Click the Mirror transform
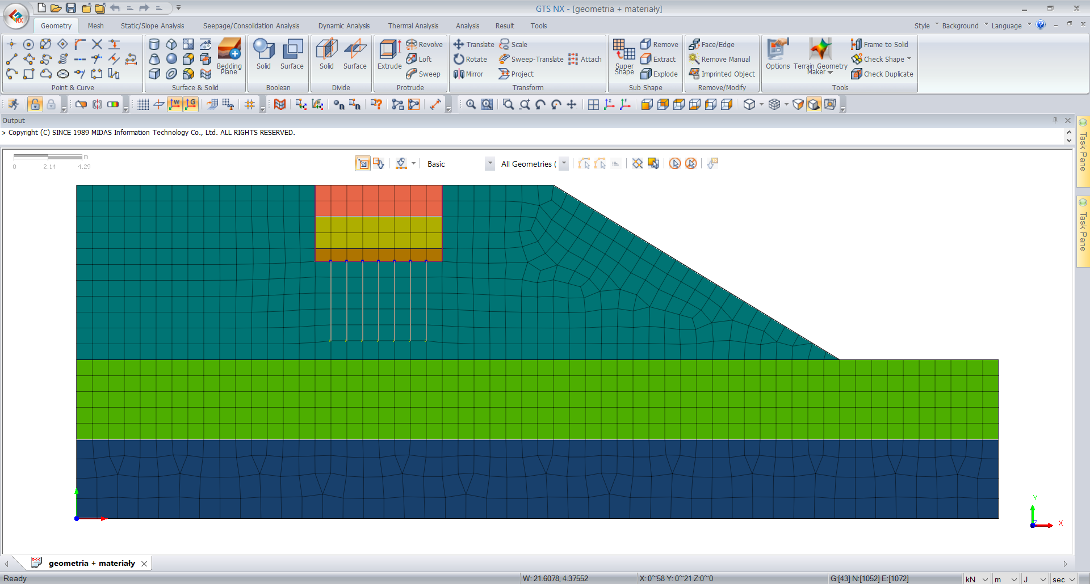 tap(468, 74)
